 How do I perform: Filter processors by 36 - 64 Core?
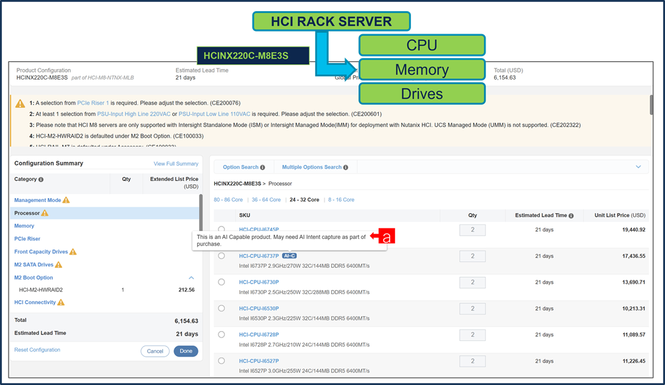click(266, 199)
